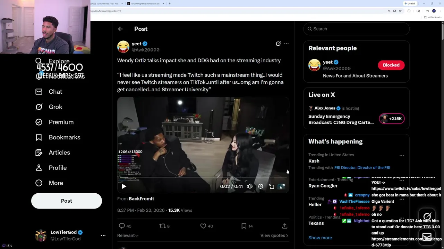Click the Profile person icon

point(39,168)
